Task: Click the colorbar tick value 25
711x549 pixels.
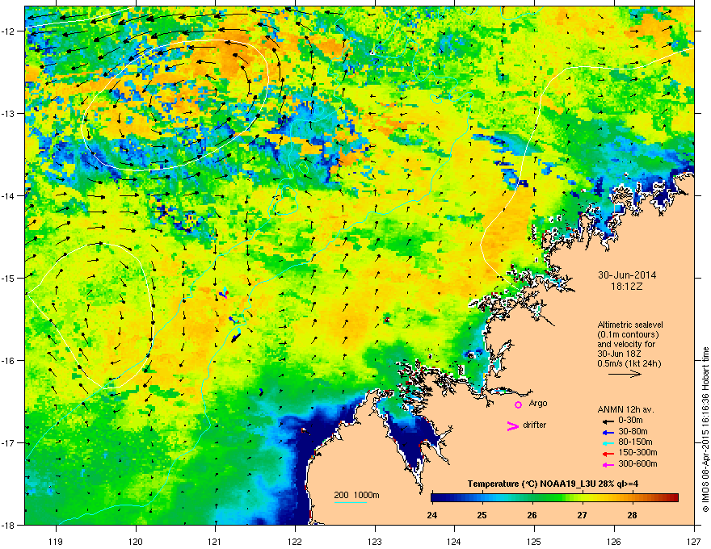Action: [x=482, y=515]
